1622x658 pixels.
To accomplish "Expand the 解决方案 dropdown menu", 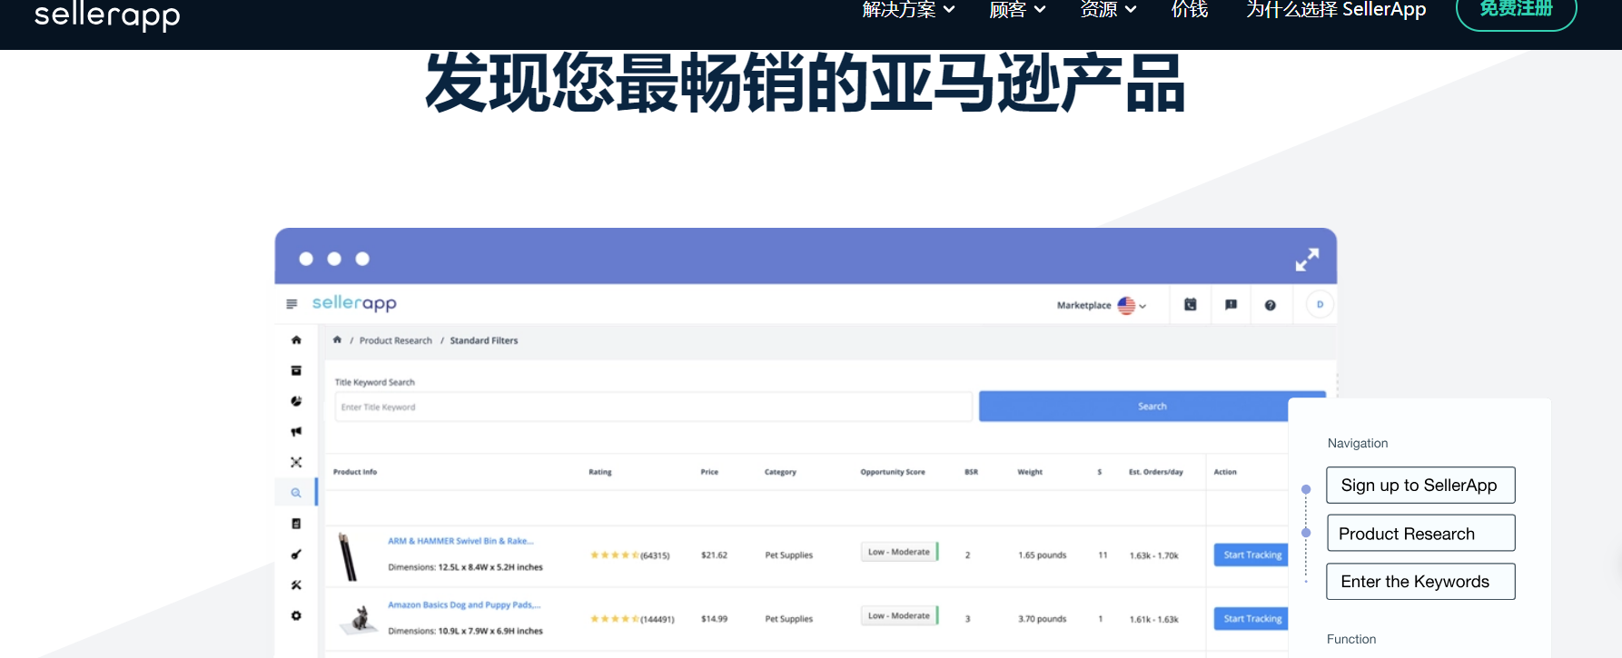I will coord(908,9).
